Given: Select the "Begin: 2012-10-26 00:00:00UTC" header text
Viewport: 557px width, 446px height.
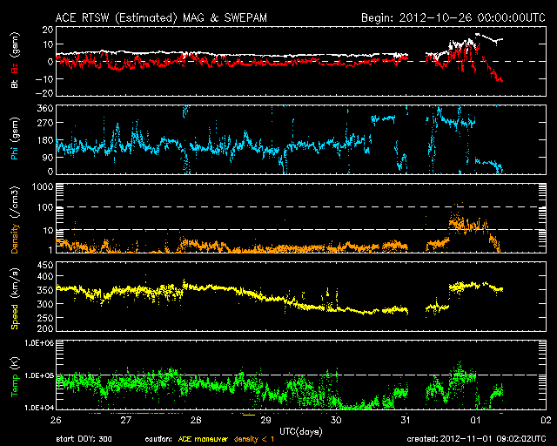Looking at the screenshot, I should click(453, 17).
